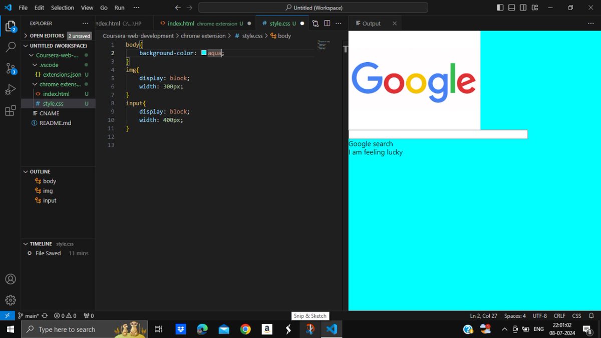601x338 pixels.
Task: Change end of line sequence CRLF
Action: coord(559,316)
